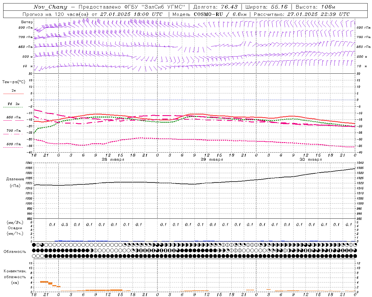Click the 'Конвективн.' convective cloud label

point(15,271)
